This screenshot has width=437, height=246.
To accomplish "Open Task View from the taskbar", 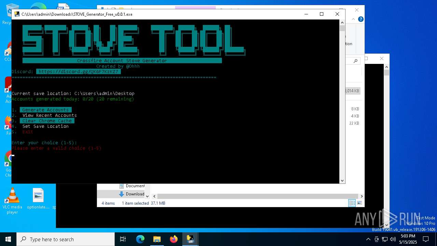I will tap(123, 239).
